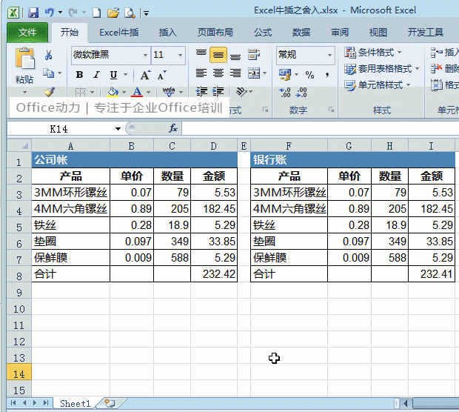The height and width of the screenshot is (412, 459).
Task: Open 单元格样式 cell styles menu
Action: tap(378, 85)
